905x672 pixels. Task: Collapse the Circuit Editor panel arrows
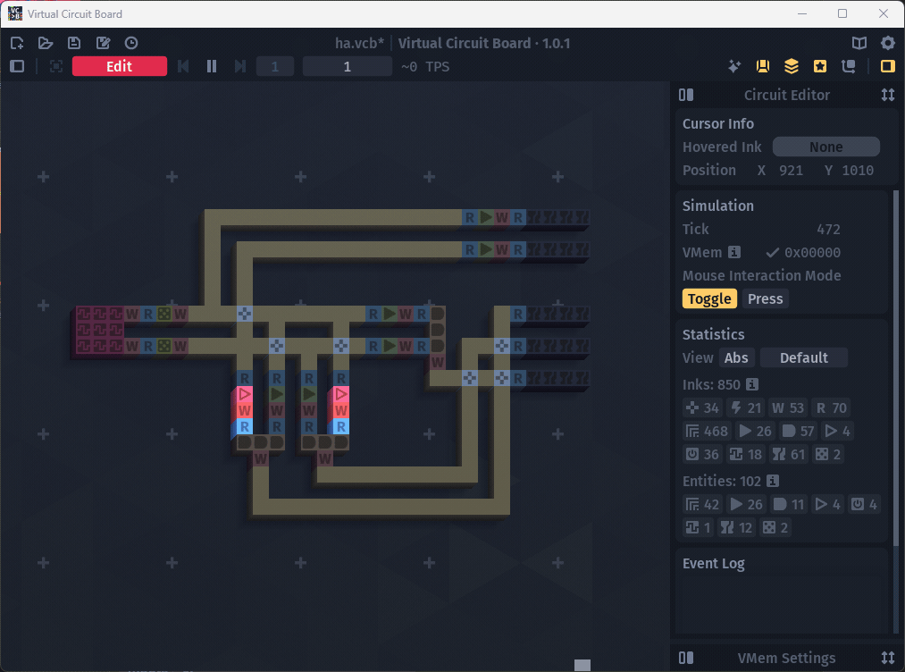point(888,95)
